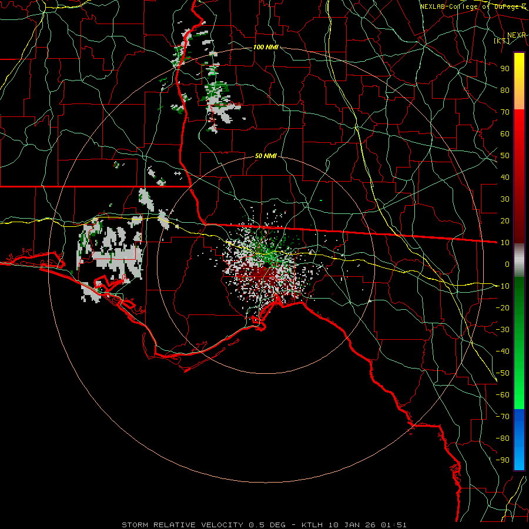Select the positive 30 scale value
The height and width of the screenshot is (529, 529).
505,199
